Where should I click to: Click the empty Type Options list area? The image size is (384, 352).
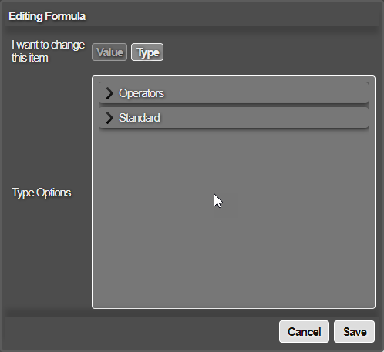tap(234, 218)
